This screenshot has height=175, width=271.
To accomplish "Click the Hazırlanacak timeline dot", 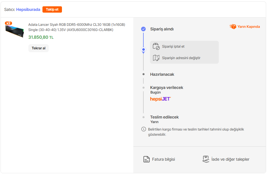I will click(x=143, y=74).
